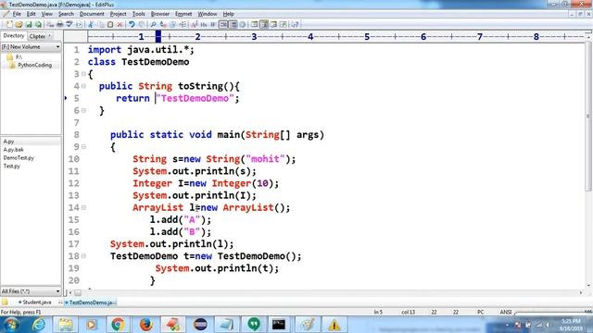The image size is (593, 333).
Task: Open the F: New Volume drive dropdown
Action: click(57, 47)
